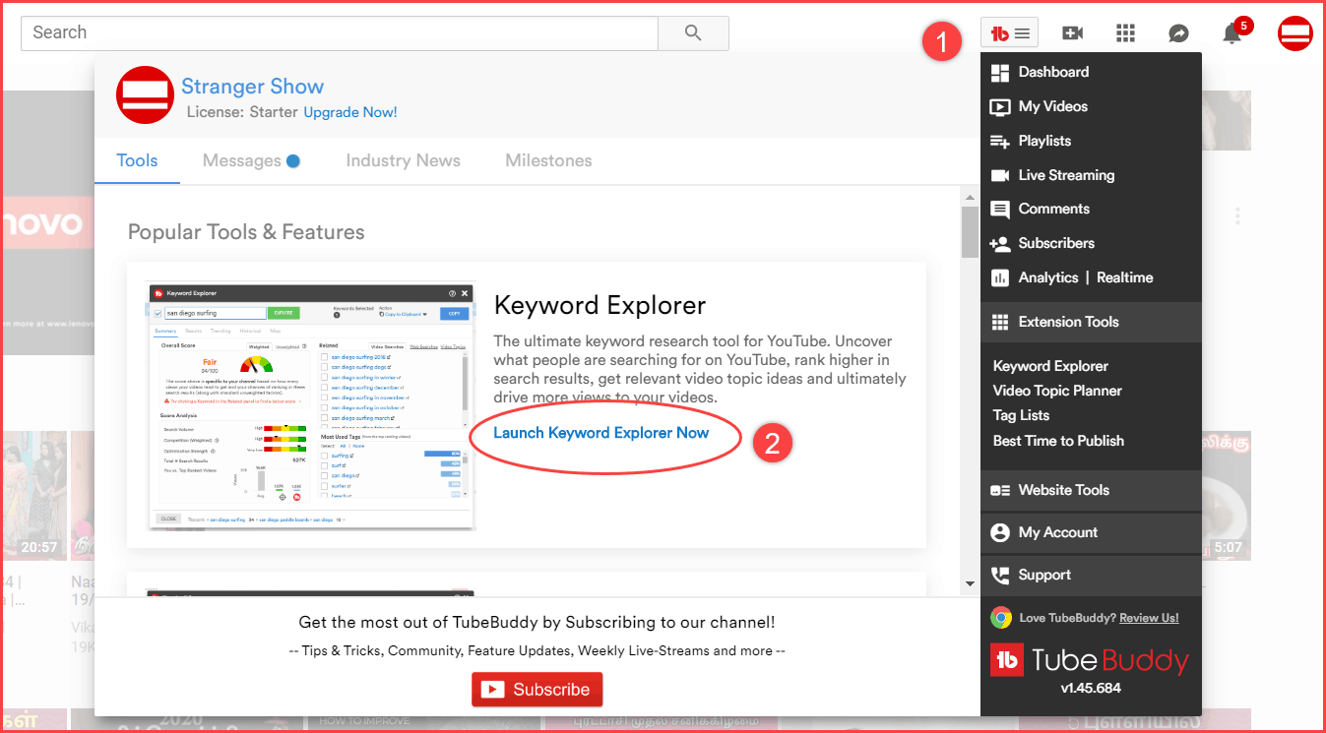Click the Popular Tools & Features heading

pos(246,232)
